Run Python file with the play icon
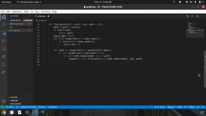Image resolution: width=206 pixels, height=116 pixels. [x=192, y=16]
